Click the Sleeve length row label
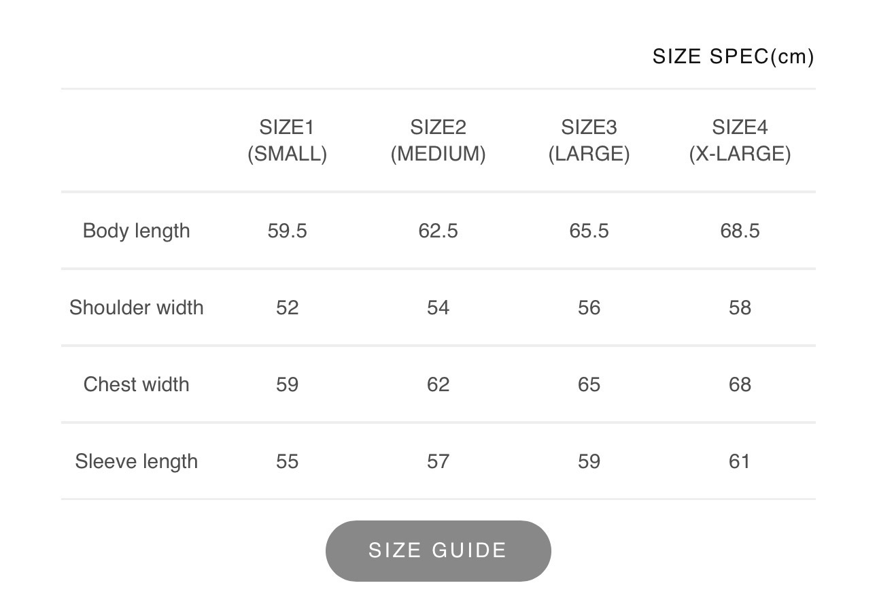Screen dimensions: 877x613 click(x=136, y=461)
